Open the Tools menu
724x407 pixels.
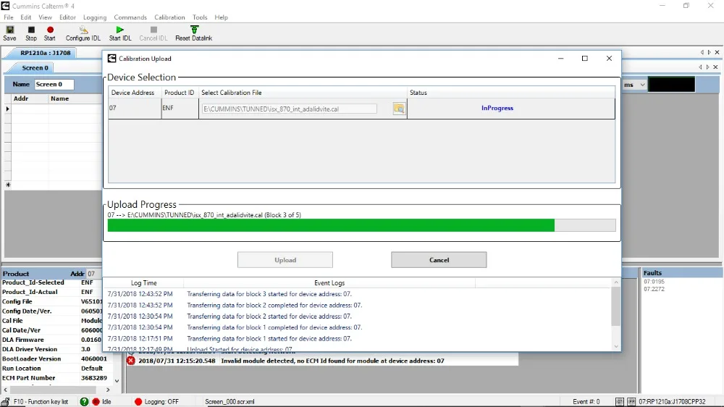[x=200, y=17]
